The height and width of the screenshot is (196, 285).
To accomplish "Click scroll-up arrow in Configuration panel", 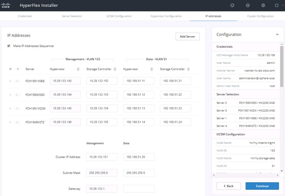I will click(x=281, y=45).
